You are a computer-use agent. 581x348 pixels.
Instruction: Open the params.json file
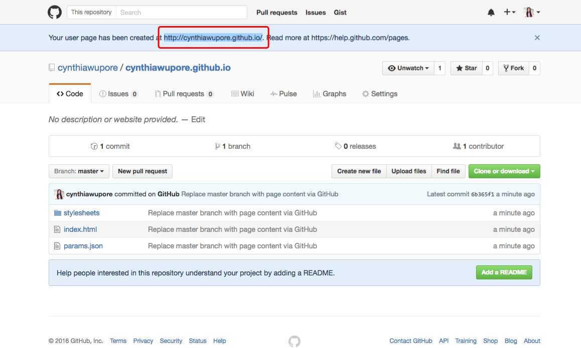[x=83, y=246]
